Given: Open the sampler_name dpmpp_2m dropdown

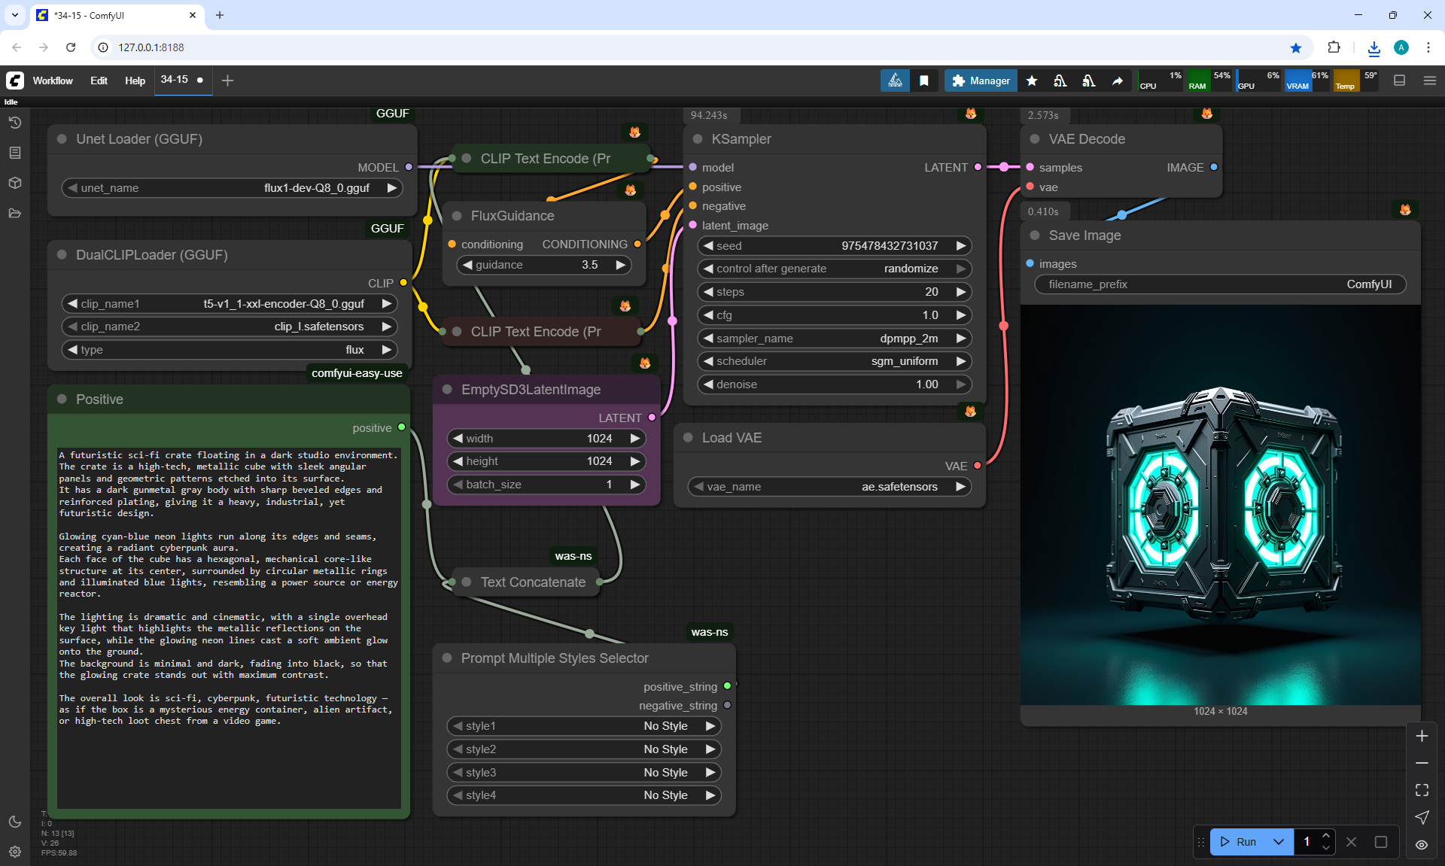Looking at the screenshot, I should (834, 339).
